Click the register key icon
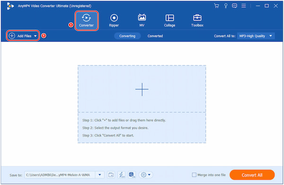 coord(226,6)
